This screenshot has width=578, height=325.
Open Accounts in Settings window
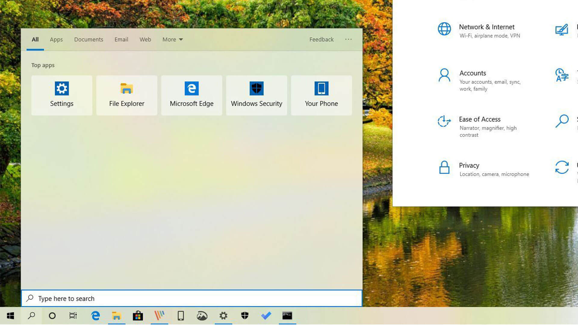click(480, 80)
